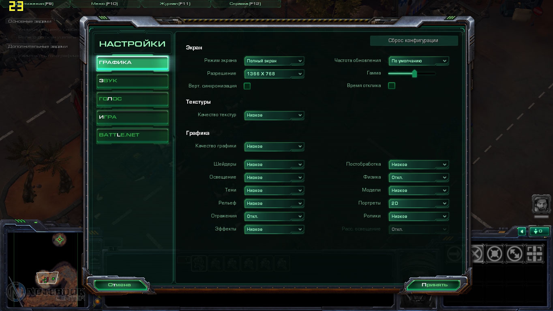Select the hero portrait icon
The image size is (553, 311).
pyautogui.click(x=541, y=203)
